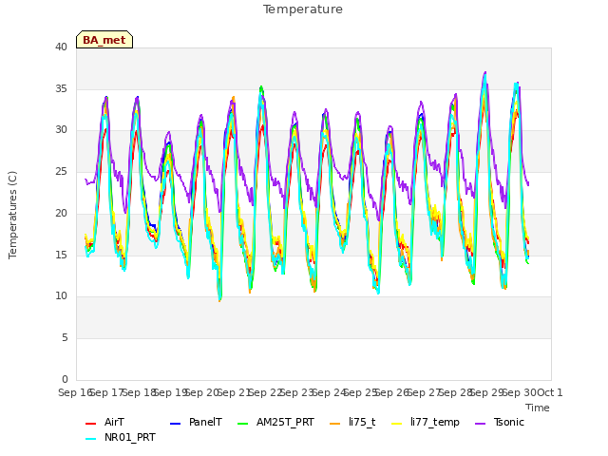Click the yellow li77_temp legend swatch
Viewport: 608px width, 456px height.
click(397, 424)
